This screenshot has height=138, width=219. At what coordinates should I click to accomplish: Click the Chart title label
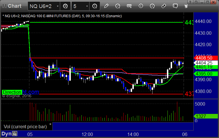click(14, 6)
